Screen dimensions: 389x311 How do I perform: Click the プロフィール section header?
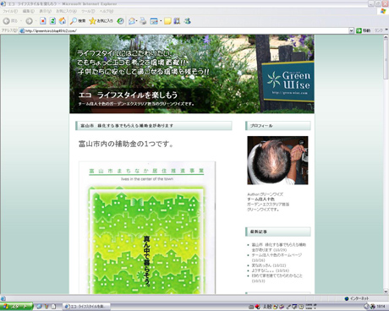[x=278, y=126]
